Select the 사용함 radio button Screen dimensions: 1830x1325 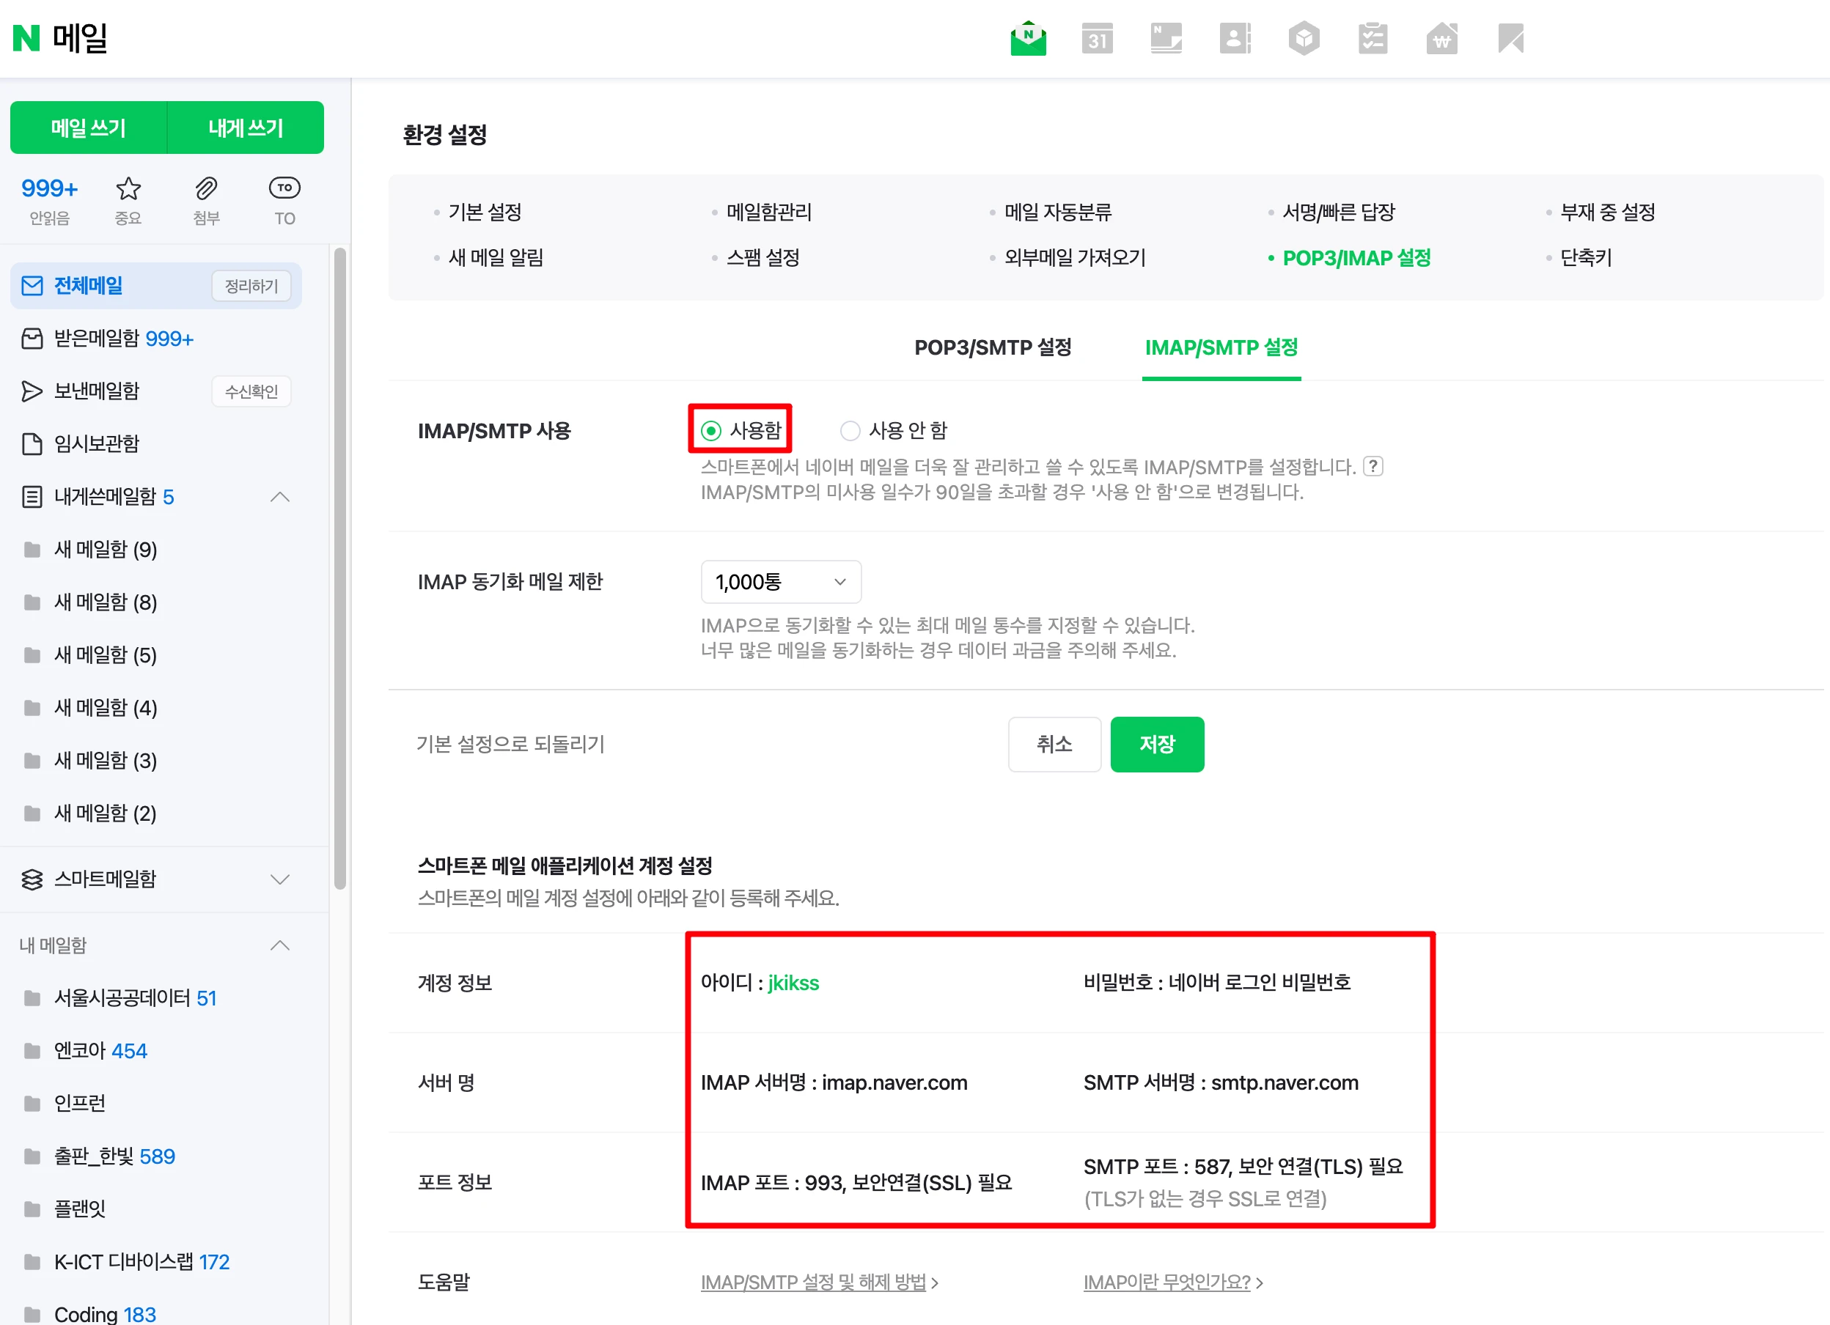click(x=711, y=431)
